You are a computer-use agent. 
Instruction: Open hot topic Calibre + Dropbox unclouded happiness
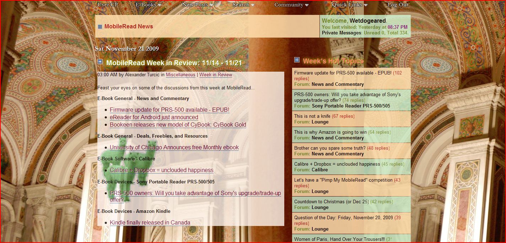[x=337, y=164]
